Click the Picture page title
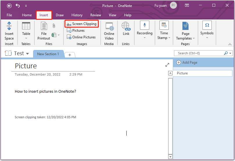This screenshot has height=161, width=235. [26, 66]
